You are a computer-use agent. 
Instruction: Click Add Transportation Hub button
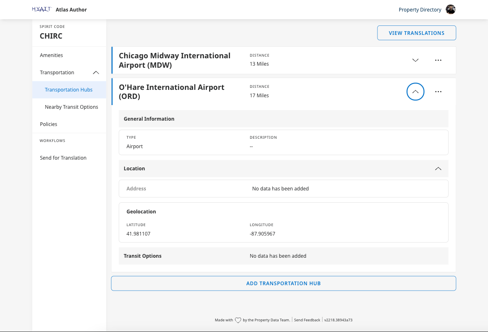pyautogui.click(x=283, y=284)
